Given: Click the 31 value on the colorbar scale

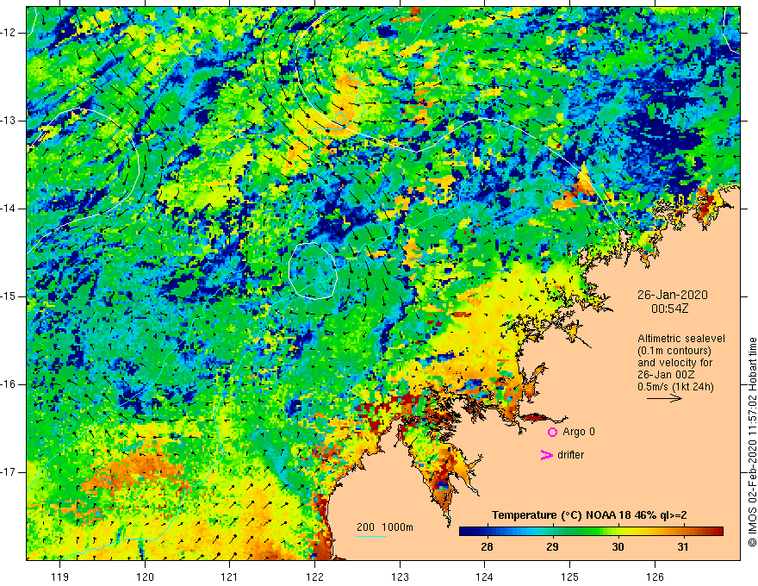Looking at the screenshot, I should (x=682, y=547).
